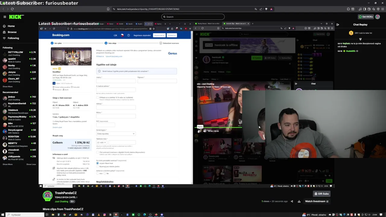Open the Just Chatting category link

click(x=62, y=201)
